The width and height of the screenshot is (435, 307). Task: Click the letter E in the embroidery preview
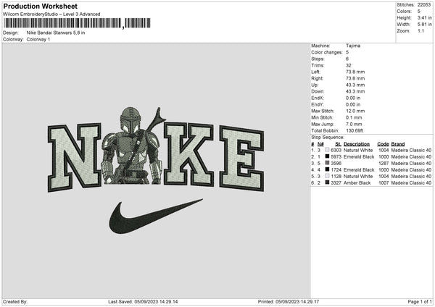pyautogui.click(x=241, y=159)
